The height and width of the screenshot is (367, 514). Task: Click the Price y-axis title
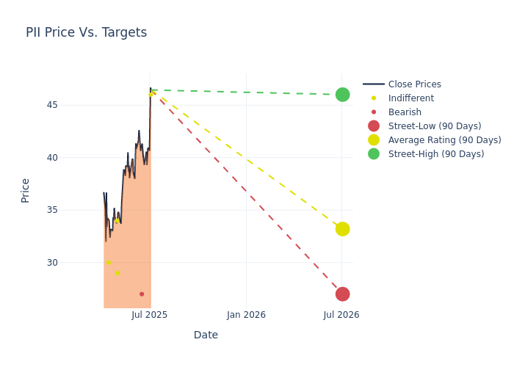pyautogui.click(x=26, y=190)
